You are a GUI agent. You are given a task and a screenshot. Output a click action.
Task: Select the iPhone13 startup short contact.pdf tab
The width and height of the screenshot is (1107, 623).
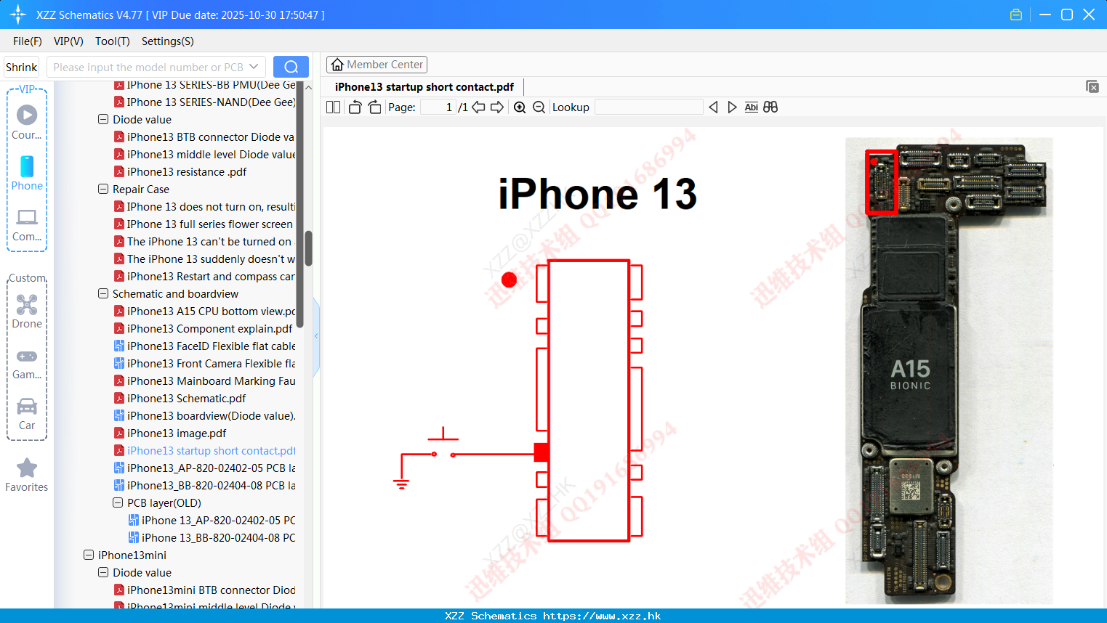[x=424, y=87]
